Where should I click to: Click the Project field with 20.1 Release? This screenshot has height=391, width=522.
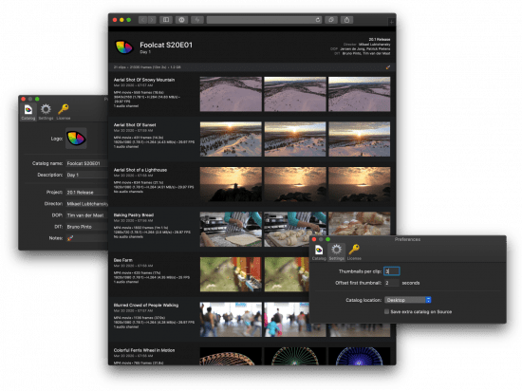click(x=87, y=192)
